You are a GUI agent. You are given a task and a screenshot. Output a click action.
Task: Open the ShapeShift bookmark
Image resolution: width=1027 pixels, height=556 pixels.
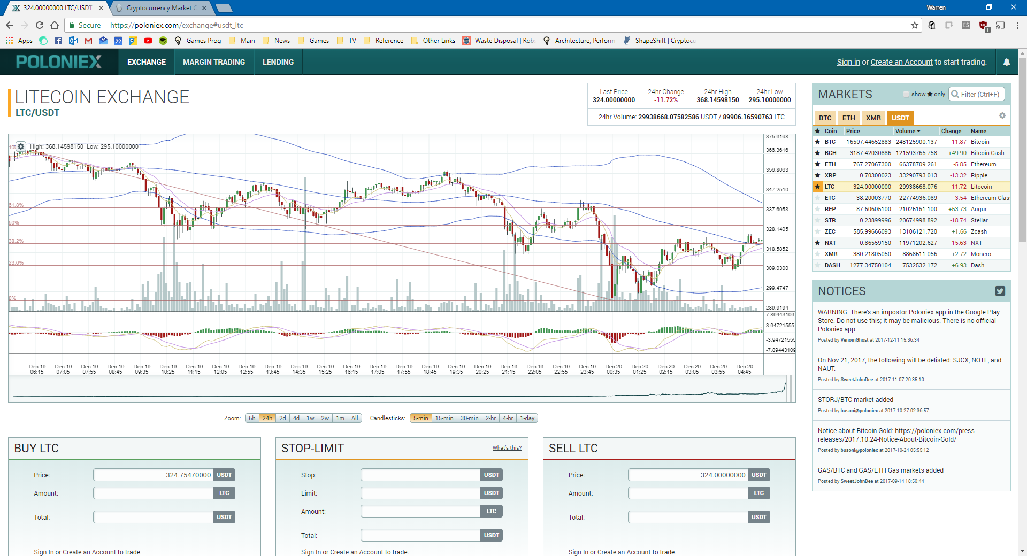tap(659, 41)
